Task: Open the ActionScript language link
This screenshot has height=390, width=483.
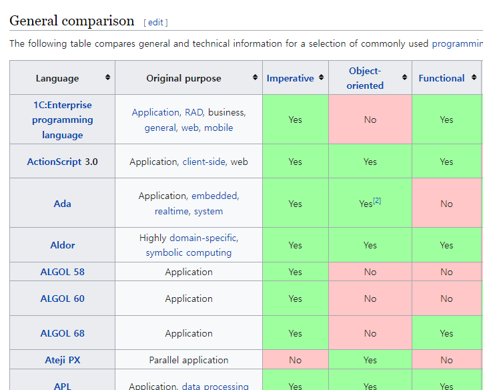Action: pos(54,162)
